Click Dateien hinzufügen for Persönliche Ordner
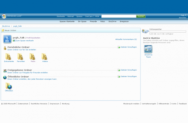Screen dimensions: 188x123 129,47
